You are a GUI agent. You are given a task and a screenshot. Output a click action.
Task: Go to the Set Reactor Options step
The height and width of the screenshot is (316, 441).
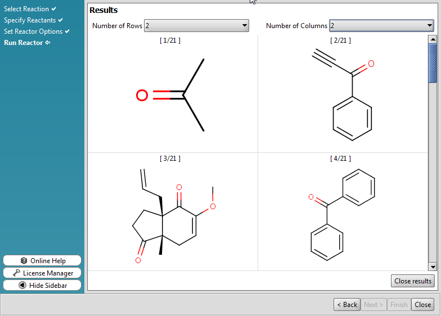pyautogui.click(x=33, y=31)
